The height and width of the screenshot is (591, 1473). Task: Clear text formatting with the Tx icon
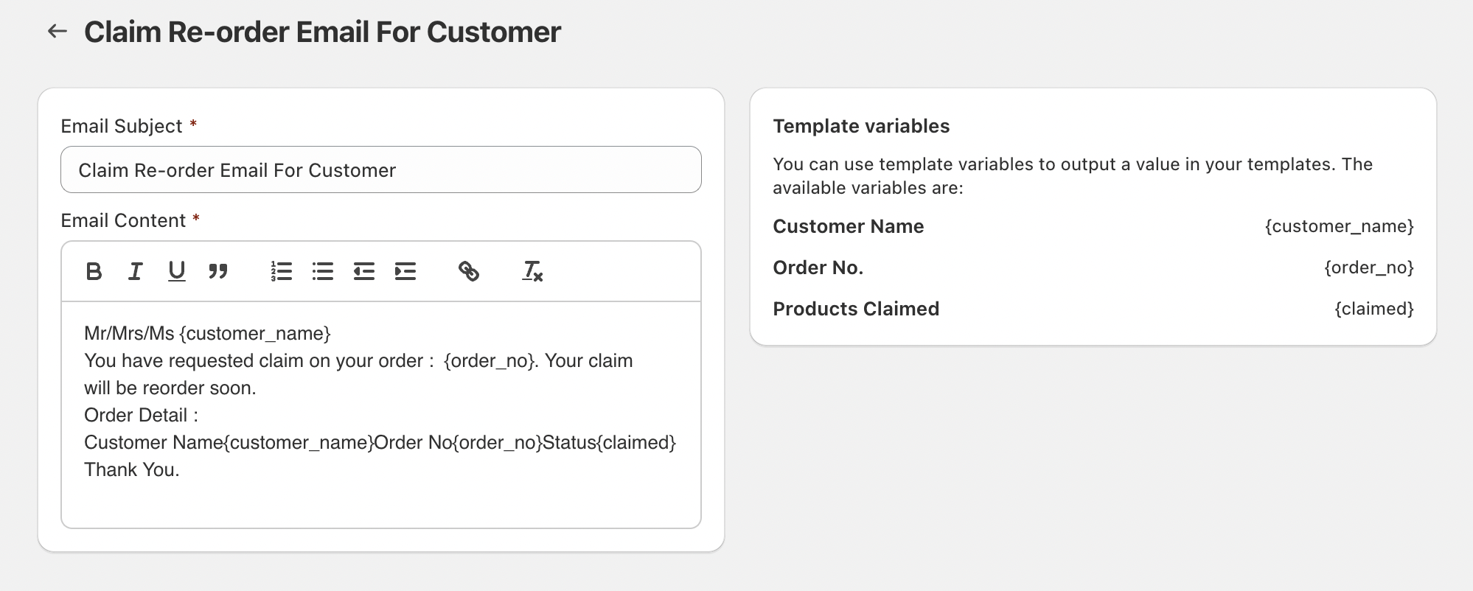(532, 271)
